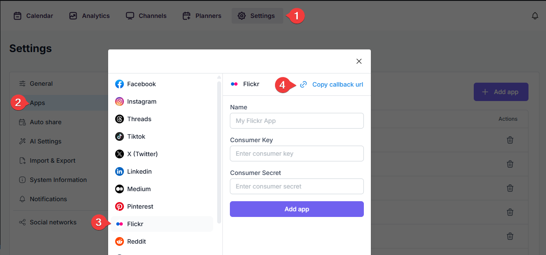Image resolution: width=546 pixels, height=255 pixels.
Task: Close the app dialog with X
Action: 359,61
